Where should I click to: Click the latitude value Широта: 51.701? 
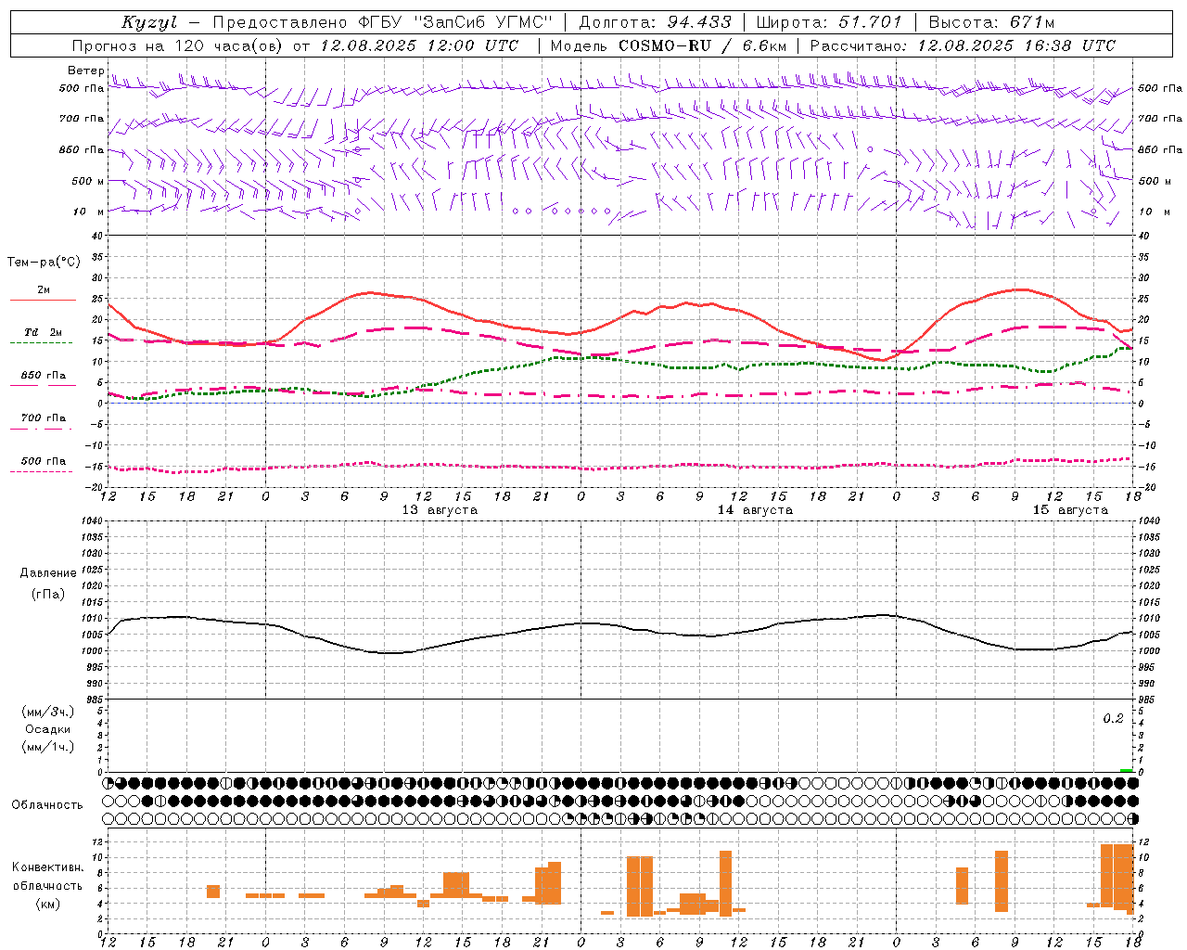click(x=829, y=22)
